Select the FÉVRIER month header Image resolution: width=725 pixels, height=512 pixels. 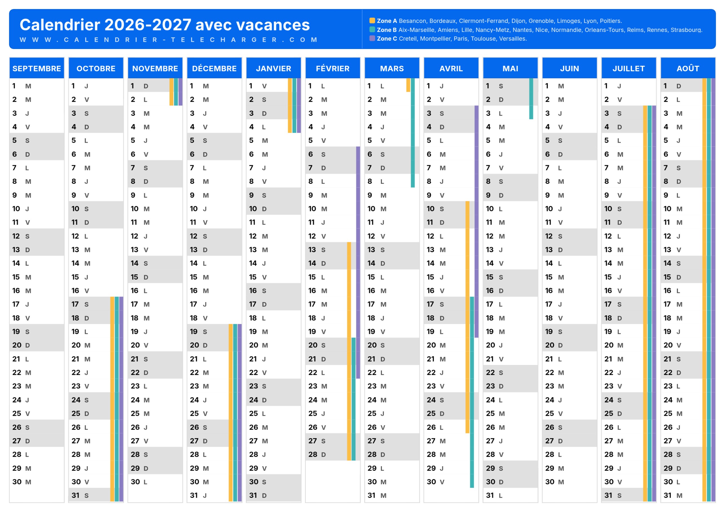333,68
